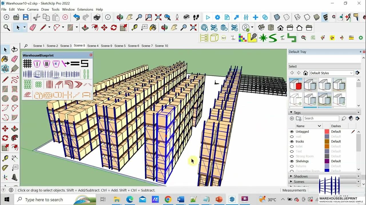Select the Offset tool in top toolbar
The height and width of the screenshot is (205, 366).
[x=95, y=28]
